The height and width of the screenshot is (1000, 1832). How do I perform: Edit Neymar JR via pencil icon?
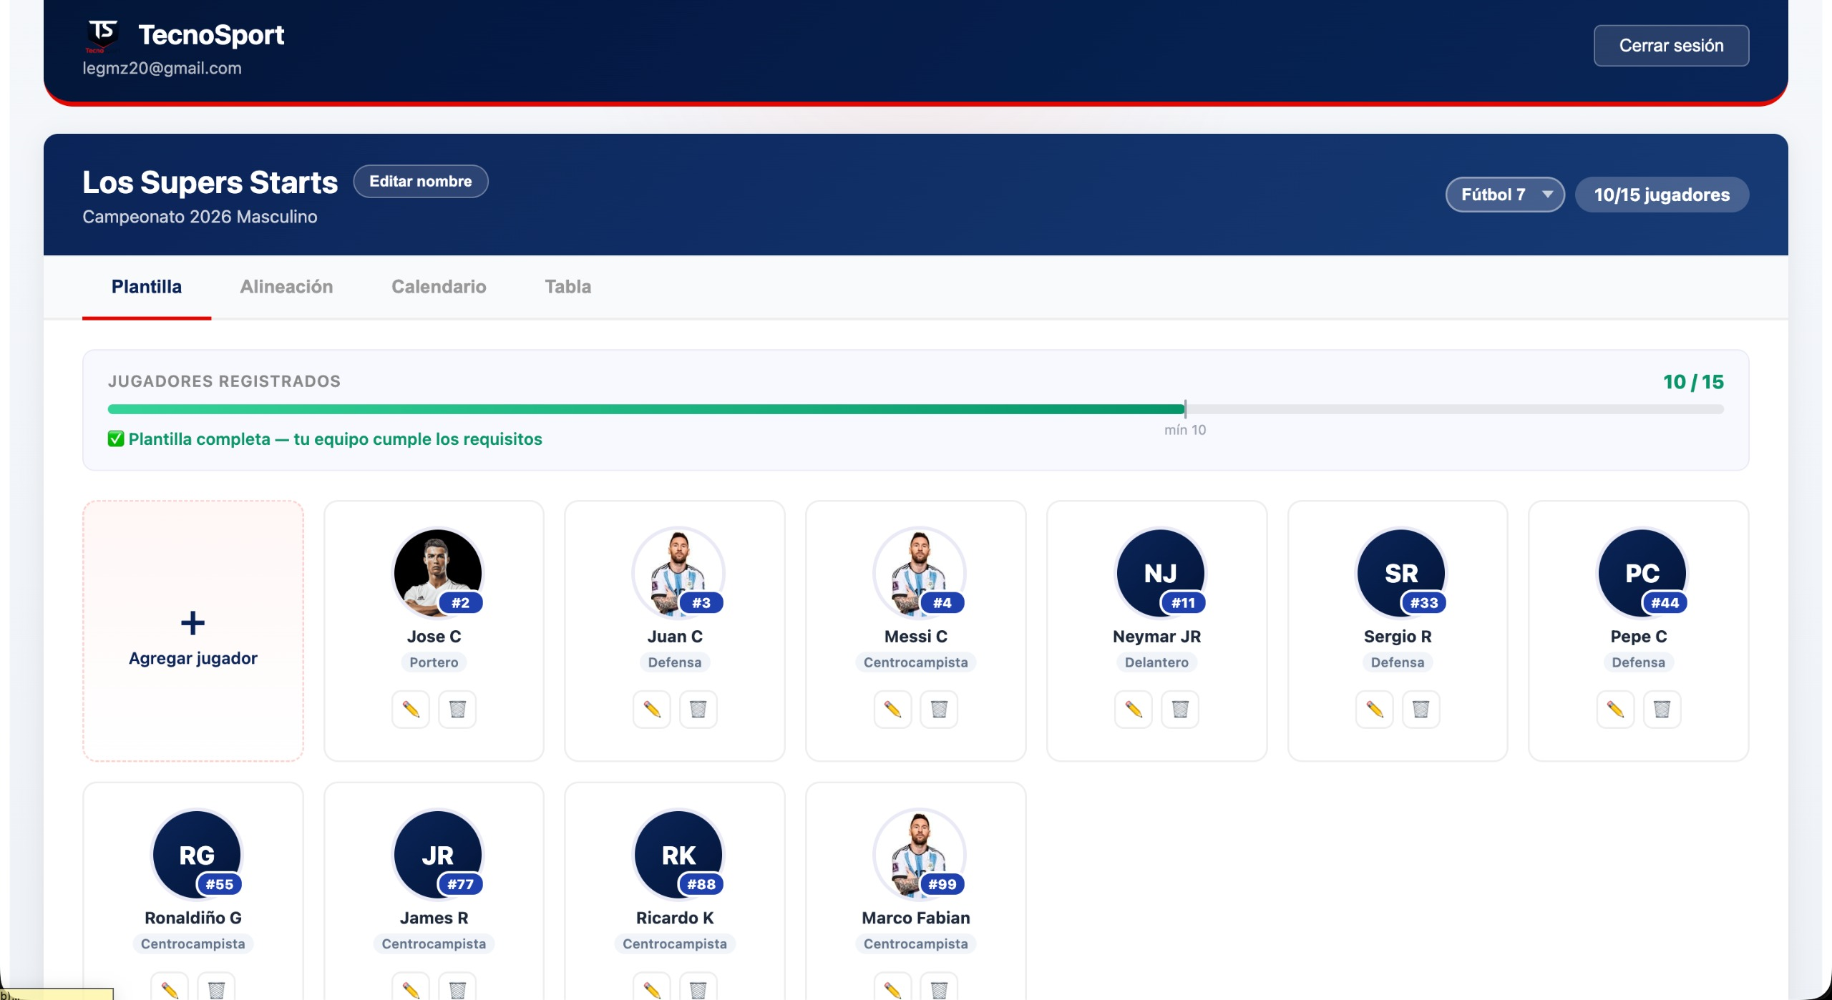pyautogui.click(x=1134, y=709)
